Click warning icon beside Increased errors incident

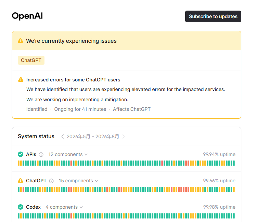point(21,79)
